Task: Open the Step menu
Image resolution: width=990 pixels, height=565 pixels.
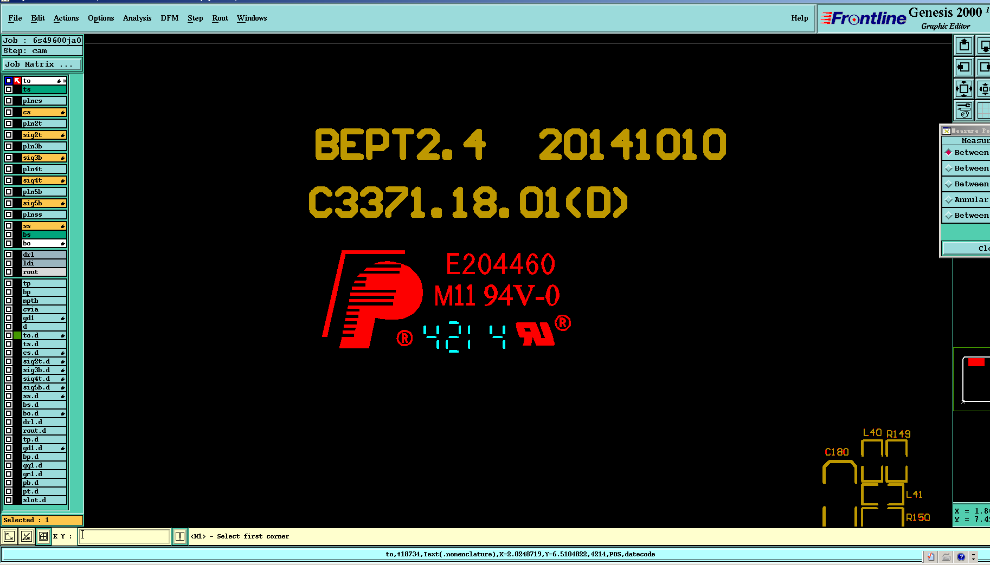Action: [195, 18]
